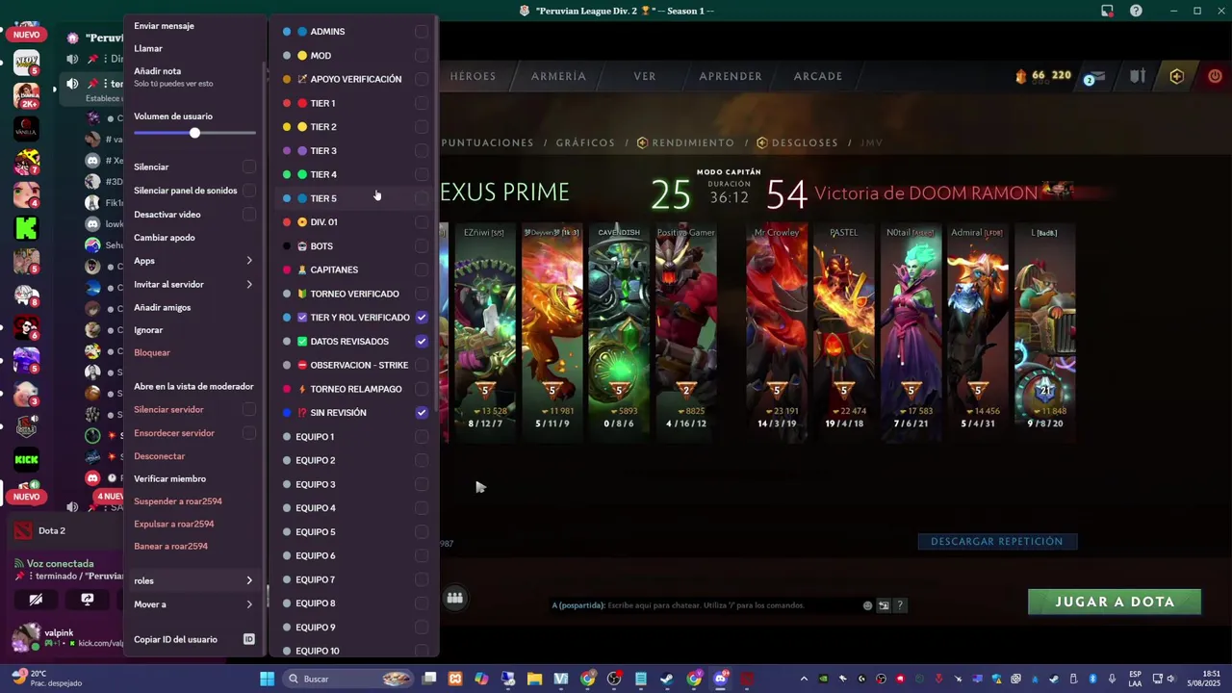Click the Windows Start button
The image size is (1232, 693).
[x=267, y=679]
